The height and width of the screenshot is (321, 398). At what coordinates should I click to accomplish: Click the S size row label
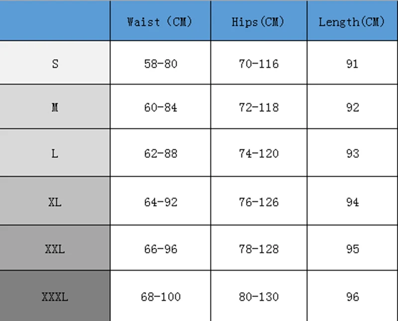coord(55,63)
